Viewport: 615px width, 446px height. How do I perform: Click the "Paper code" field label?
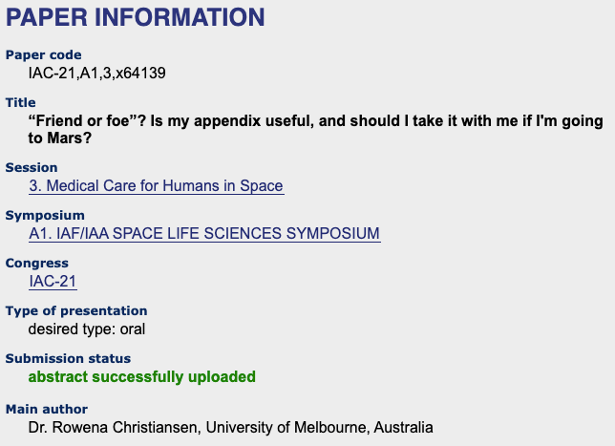pyautogui.click(x=44, y=55)
